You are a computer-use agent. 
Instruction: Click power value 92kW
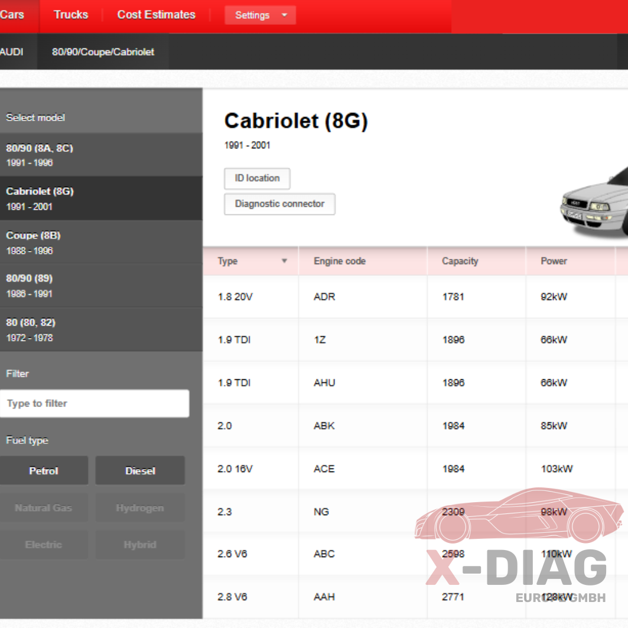point(554,297)
